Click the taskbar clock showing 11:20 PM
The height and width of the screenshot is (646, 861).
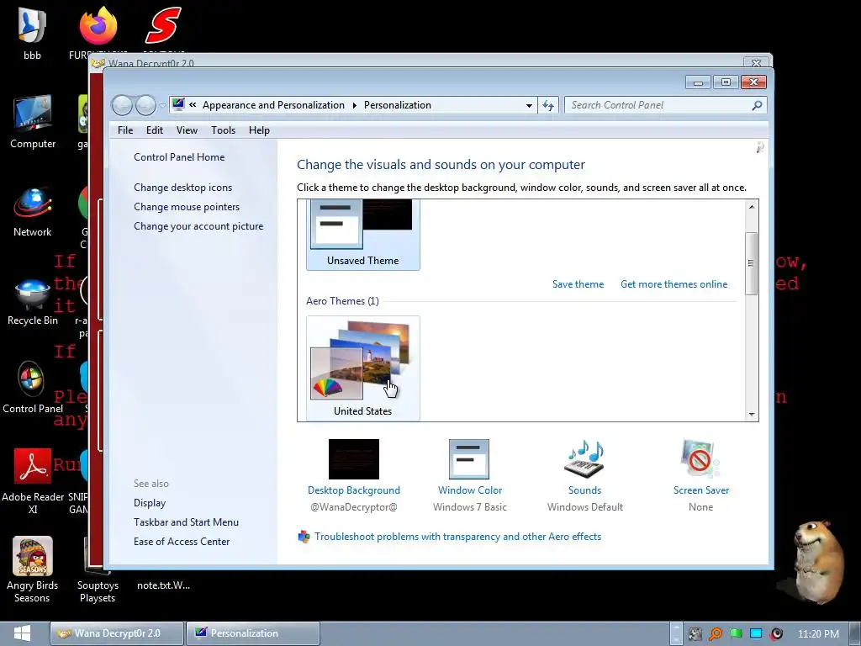tap(818, 634)
